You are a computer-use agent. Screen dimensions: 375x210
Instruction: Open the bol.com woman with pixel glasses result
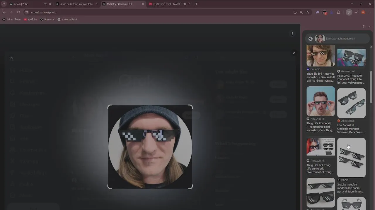click(x=321, y=56)
